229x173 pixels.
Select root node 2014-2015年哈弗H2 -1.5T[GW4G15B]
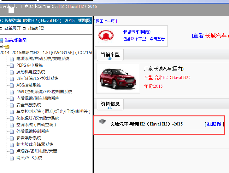click(46, 53)
